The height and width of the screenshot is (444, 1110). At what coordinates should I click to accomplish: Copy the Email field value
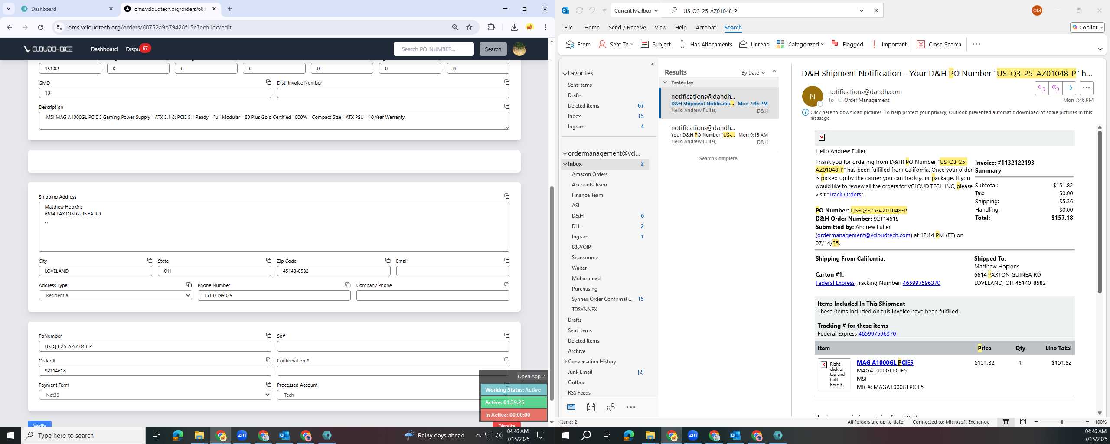(x=506, y=260)
